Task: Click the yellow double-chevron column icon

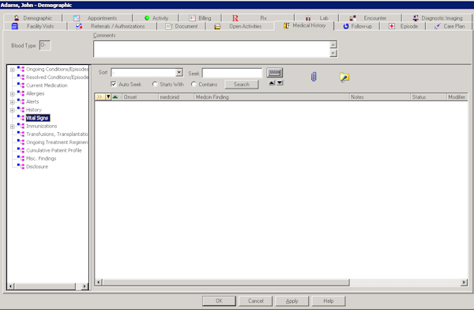Action: point(100,96)
